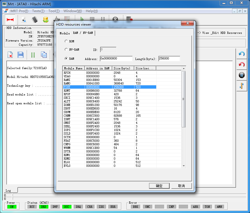
Task: Click the clear log icon with red X
Action: (10, 55)
